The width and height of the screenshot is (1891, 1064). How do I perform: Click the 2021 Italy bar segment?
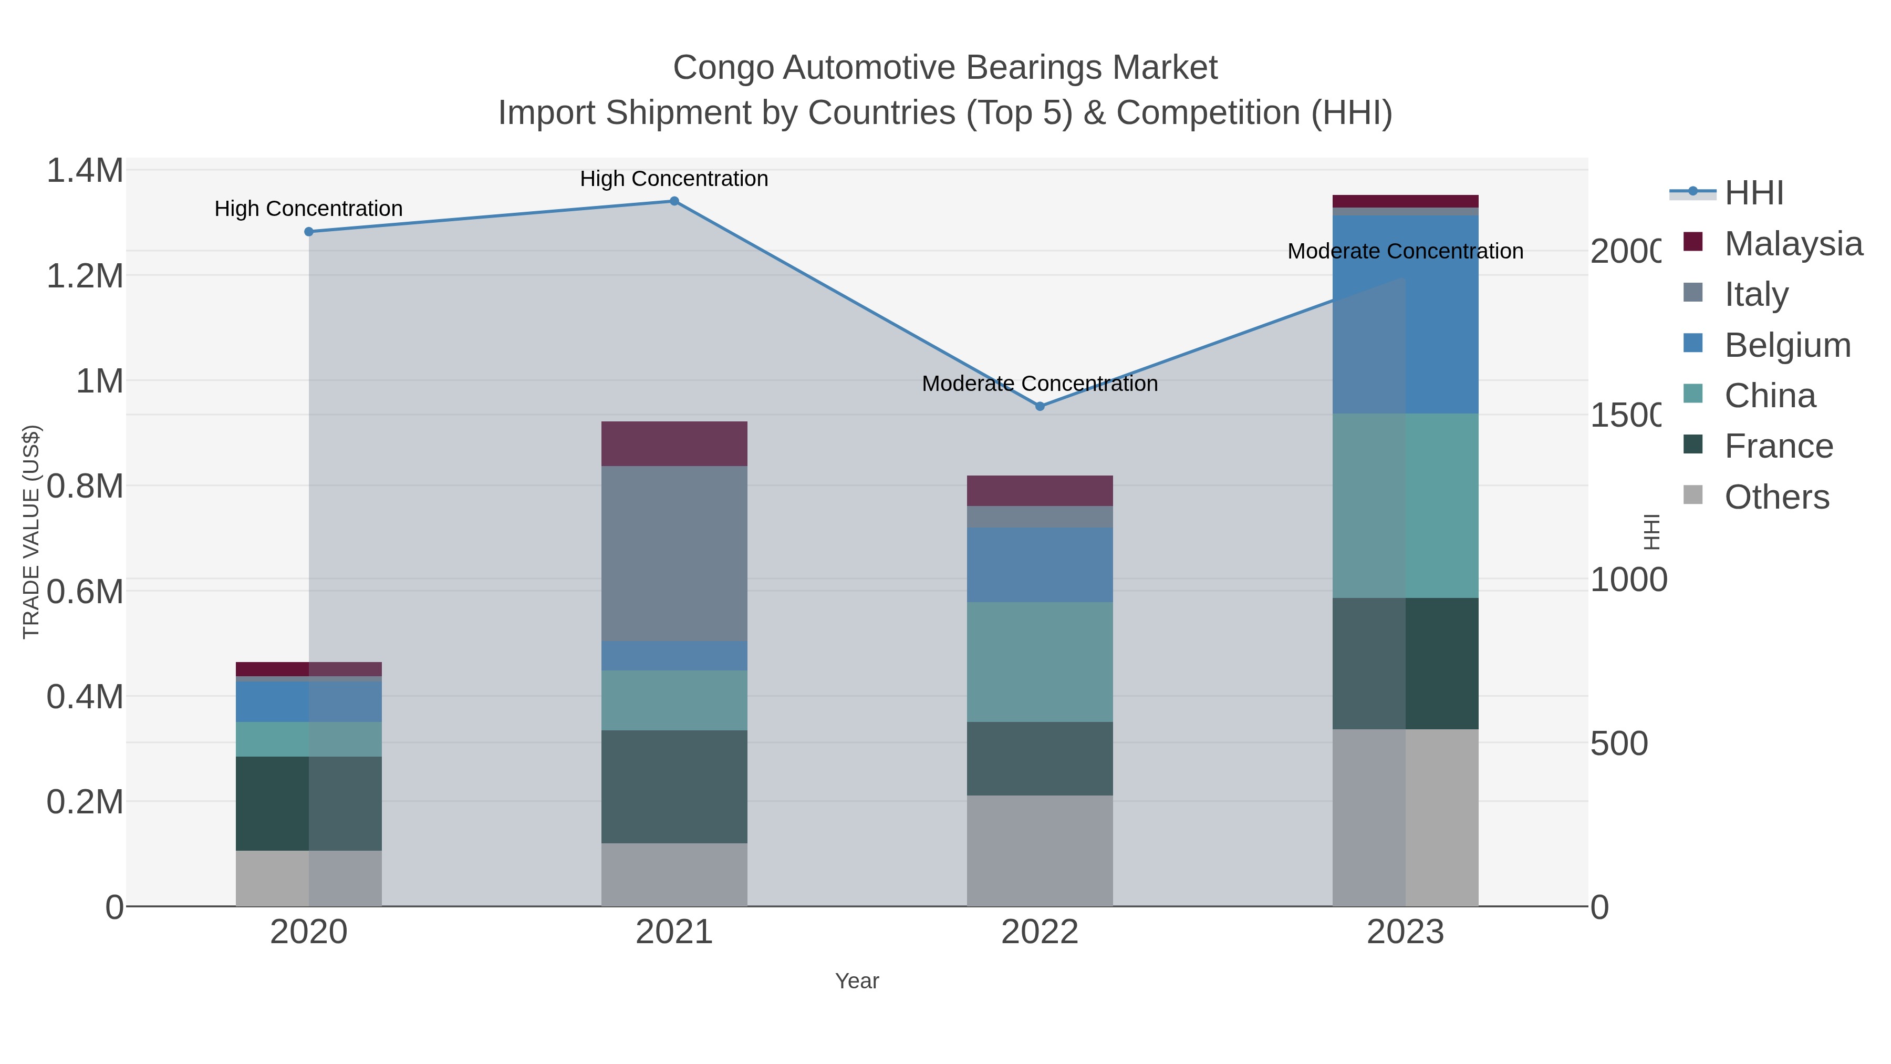pos(674,554)
